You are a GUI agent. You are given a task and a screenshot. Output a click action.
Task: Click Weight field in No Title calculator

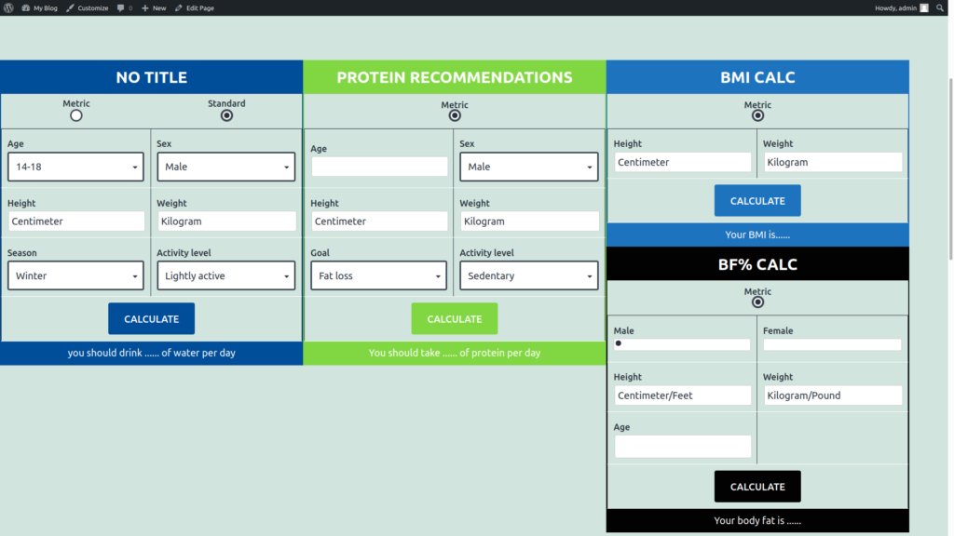226,221
